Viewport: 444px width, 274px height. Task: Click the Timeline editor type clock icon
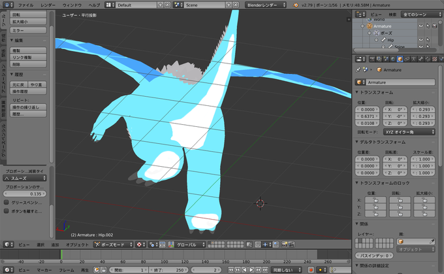8,269
